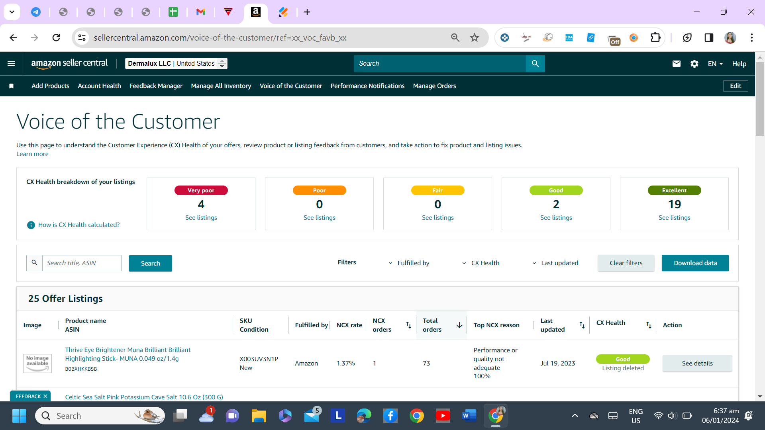This screenshot has width=765, height=430.
Task: Click the zoom magnifier in address bar
Action: 455,38
